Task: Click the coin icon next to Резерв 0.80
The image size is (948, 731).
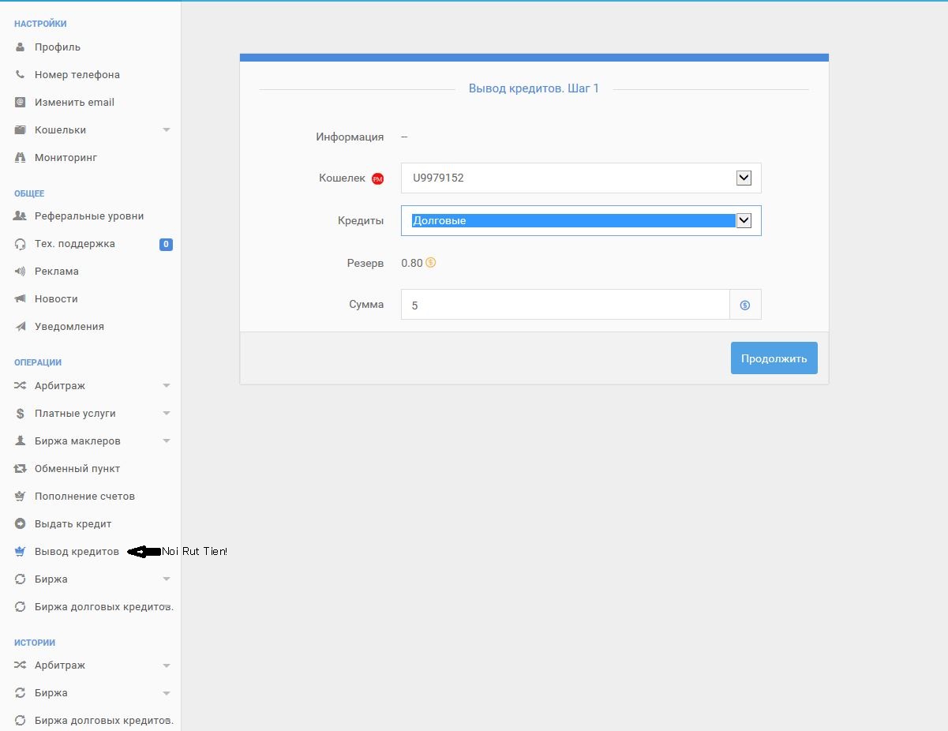Action: point(431,263)
